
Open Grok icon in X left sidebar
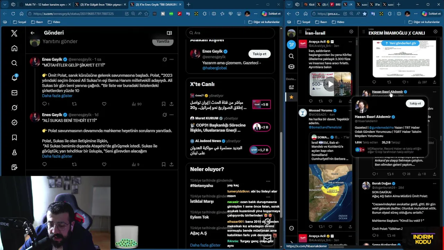(14, 108)
